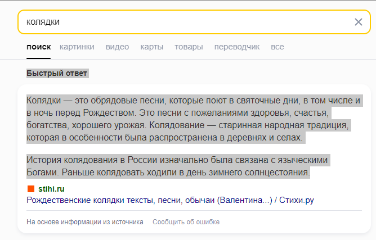Go to the 'карты' tab

[x=152, y=47]
